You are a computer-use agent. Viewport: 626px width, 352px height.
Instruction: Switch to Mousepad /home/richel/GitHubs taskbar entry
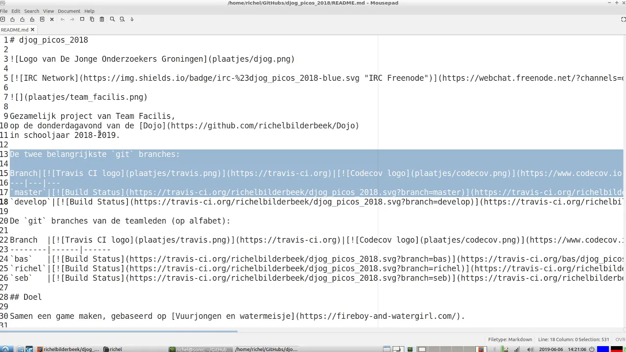point(266,349)
